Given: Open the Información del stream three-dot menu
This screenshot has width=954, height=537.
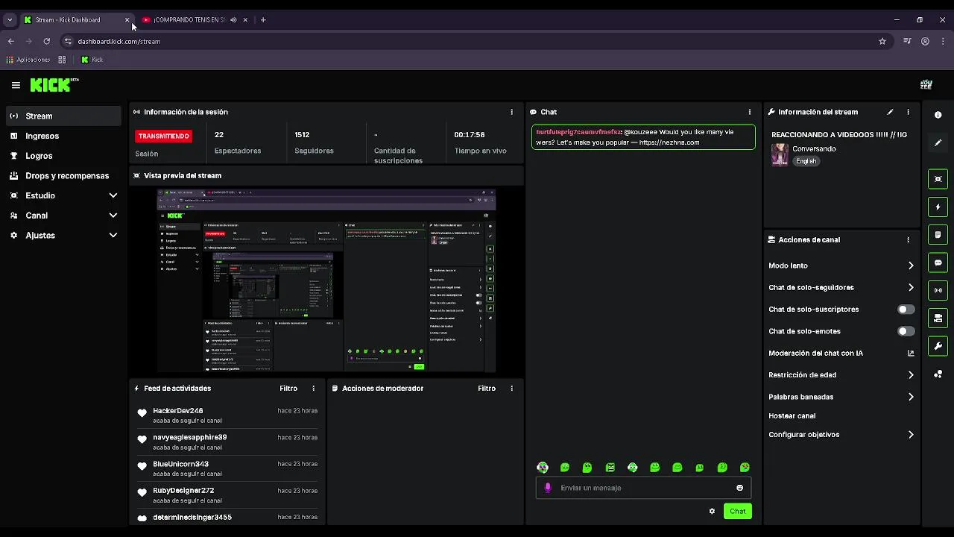Looking at the screenshot, I should (x=908, y=112).
